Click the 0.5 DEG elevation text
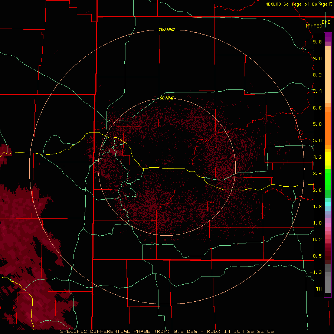Screen dimensions: 334x334 click(x=185, y=331)
